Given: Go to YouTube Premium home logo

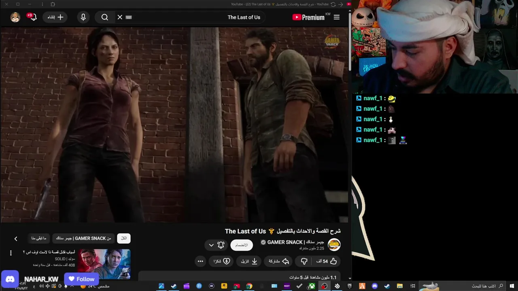Looking at the screenshot, I should [x=308, y=17].
